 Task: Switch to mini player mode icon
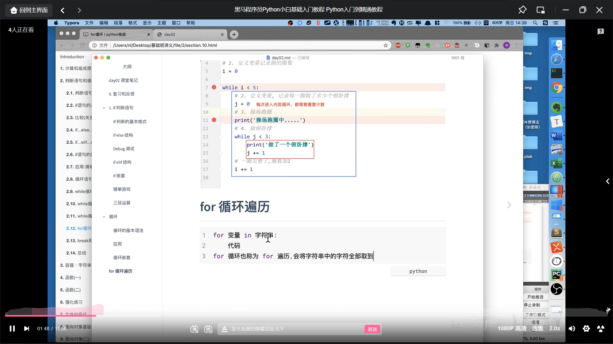point(541,10)
